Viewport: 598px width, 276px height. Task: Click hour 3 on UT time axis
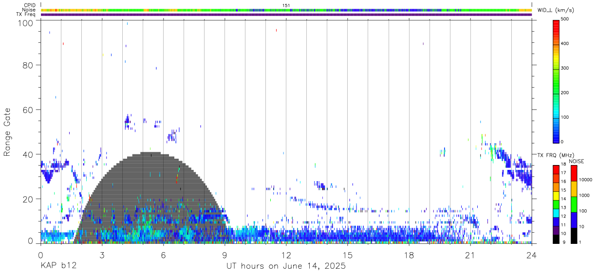(x=102, y=255)
